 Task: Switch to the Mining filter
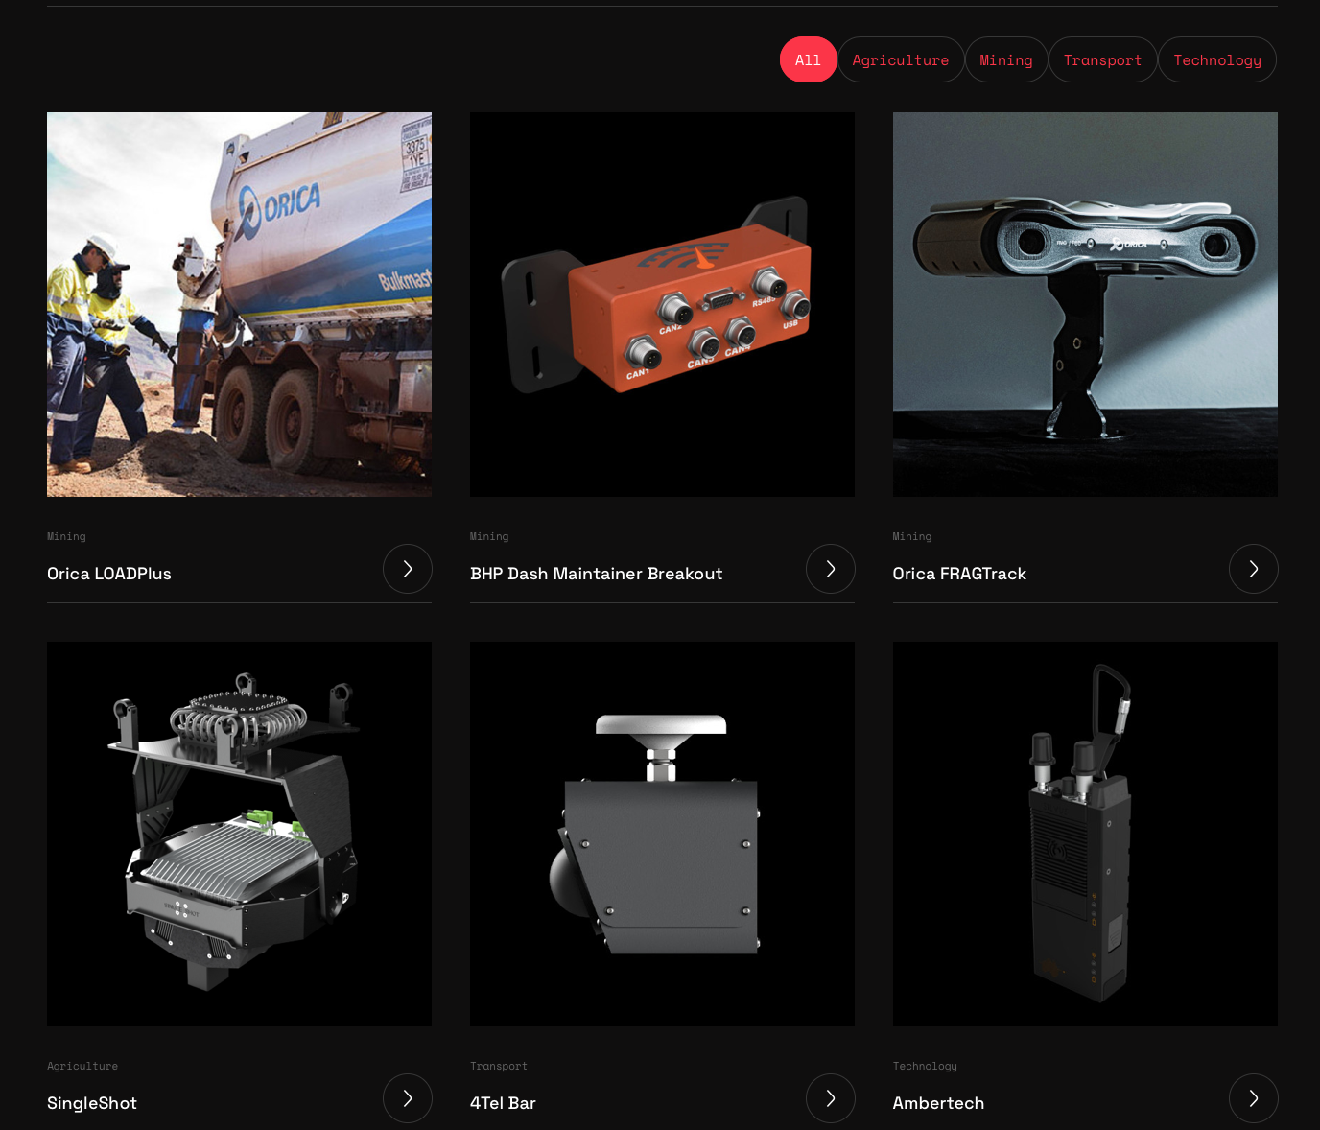pyautogui.click(x=1005, y=59)
